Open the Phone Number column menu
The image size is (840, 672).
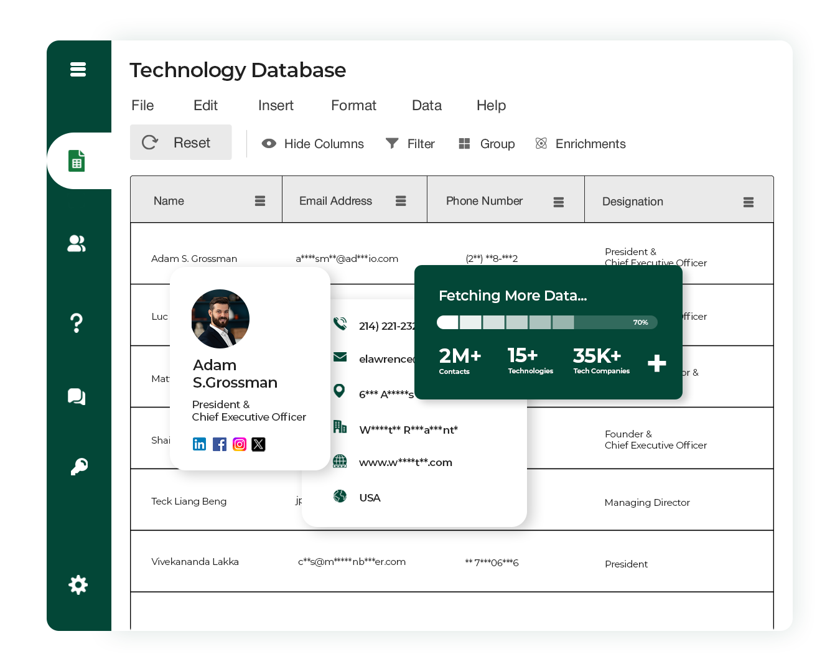558,202
